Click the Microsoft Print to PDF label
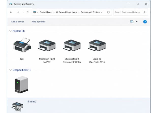The image size is (157, 113). tap(47, 60)
